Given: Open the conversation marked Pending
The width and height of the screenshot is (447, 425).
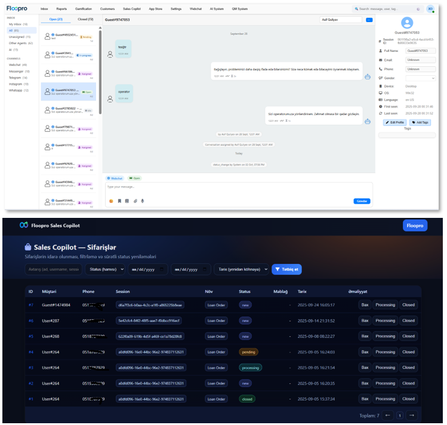Looking at the screenshot, I should (69, 36).
